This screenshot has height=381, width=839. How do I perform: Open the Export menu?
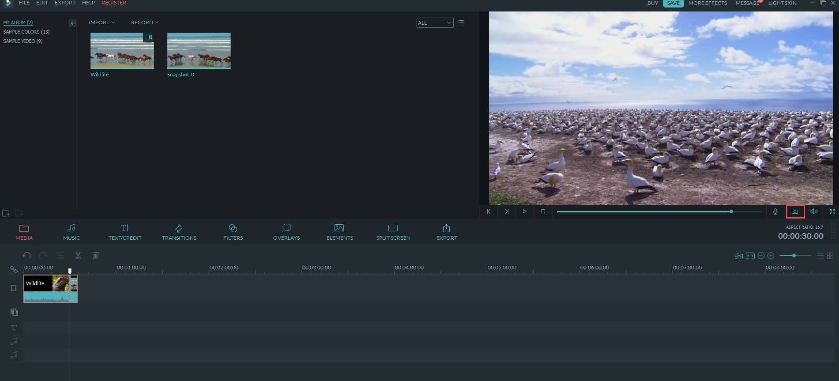point(65,3)
